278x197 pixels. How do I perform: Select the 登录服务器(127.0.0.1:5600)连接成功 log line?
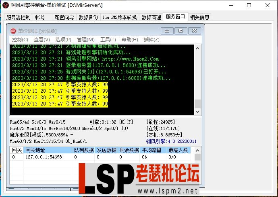point(89,65)
